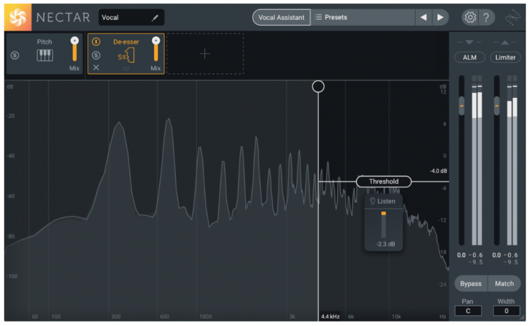Click the Vocal preset name field
This screenshot has height=326, width=529.
tap(131, 17)
